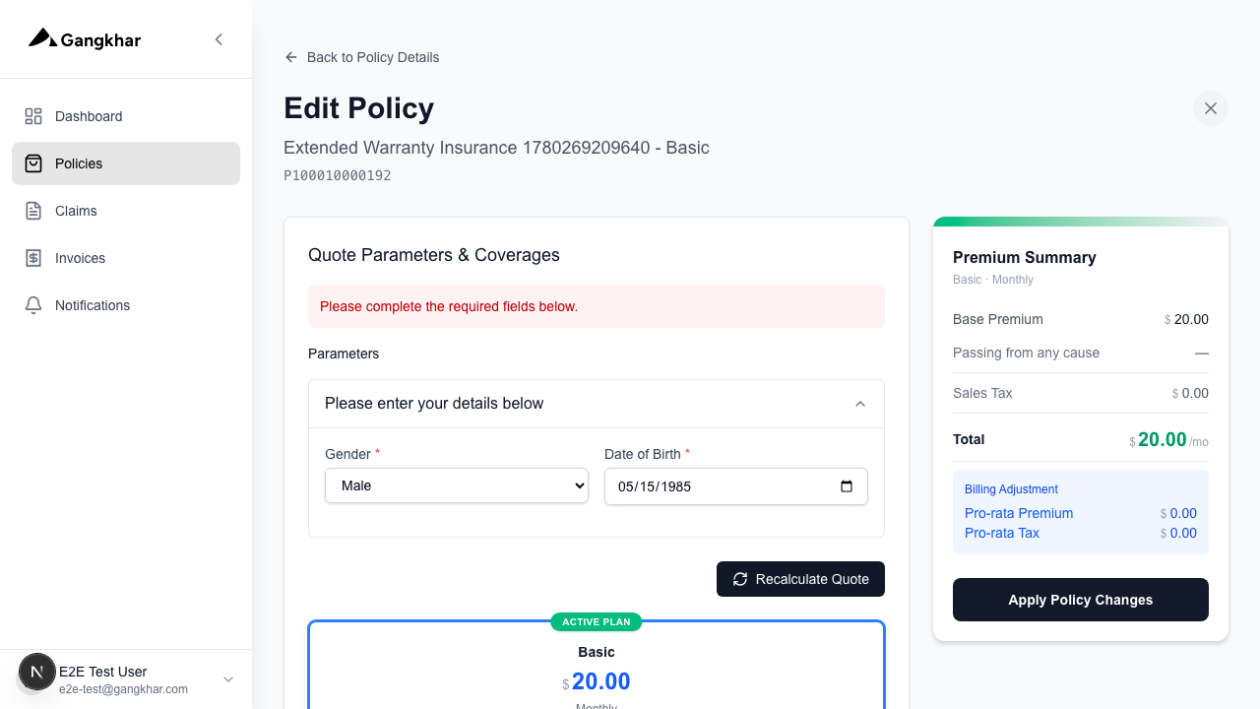Click the Sales Tax label

[x=982, y=393]
